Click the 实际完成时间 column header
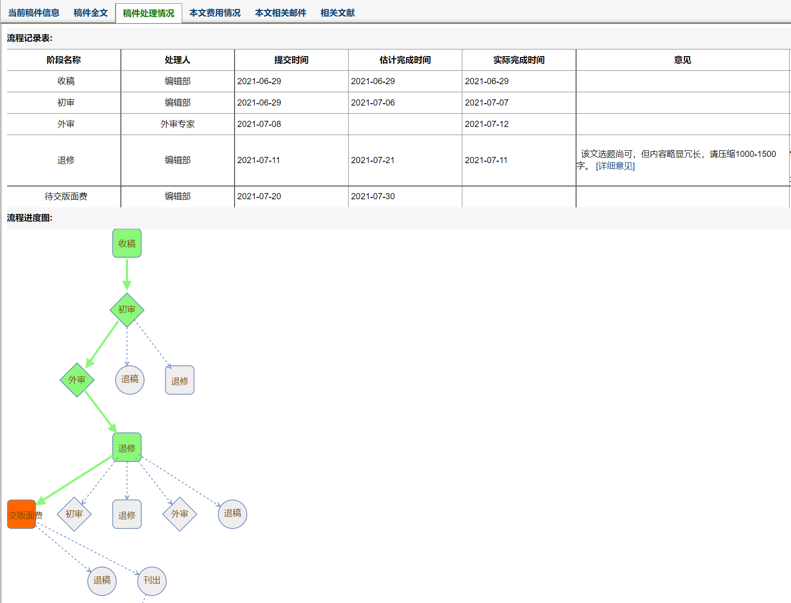This screenshot has width=791, height=603. coord(518,60)
